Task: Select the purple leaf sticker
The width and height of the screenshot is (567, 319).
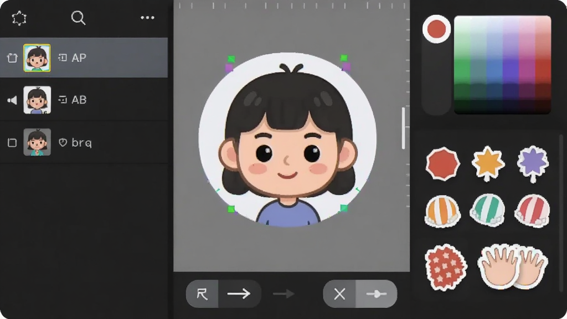Action: pyautogui.click(x=533, y=164)
